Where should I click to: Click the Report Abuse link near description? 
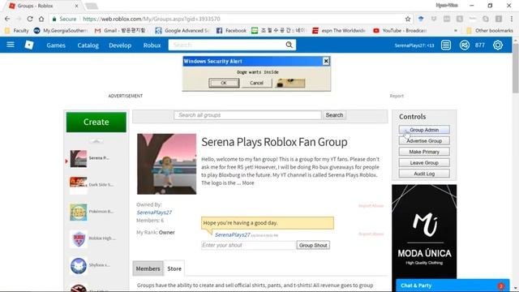(x=371, y=205)
